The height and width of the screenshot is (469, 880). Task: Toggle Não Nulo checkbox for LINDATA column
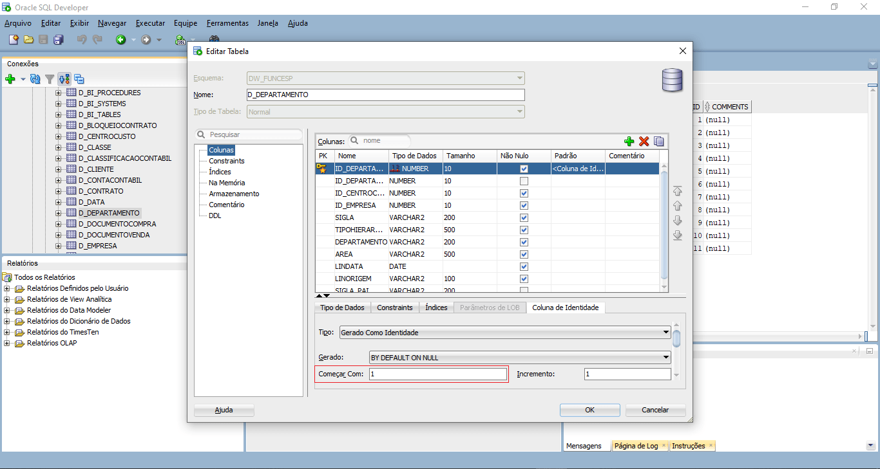click(524, 266)
